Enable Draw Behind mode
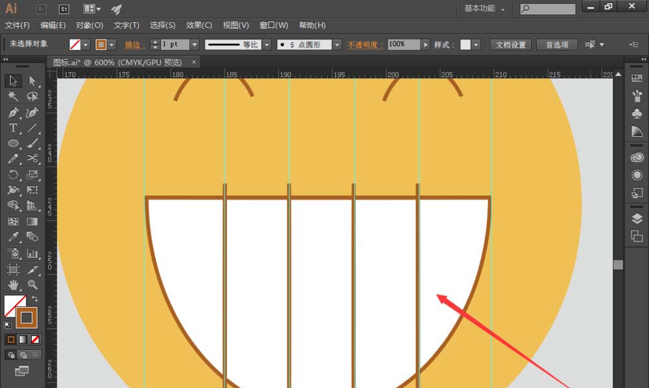The width and height of the screenshot is (649, 388). 23,355
